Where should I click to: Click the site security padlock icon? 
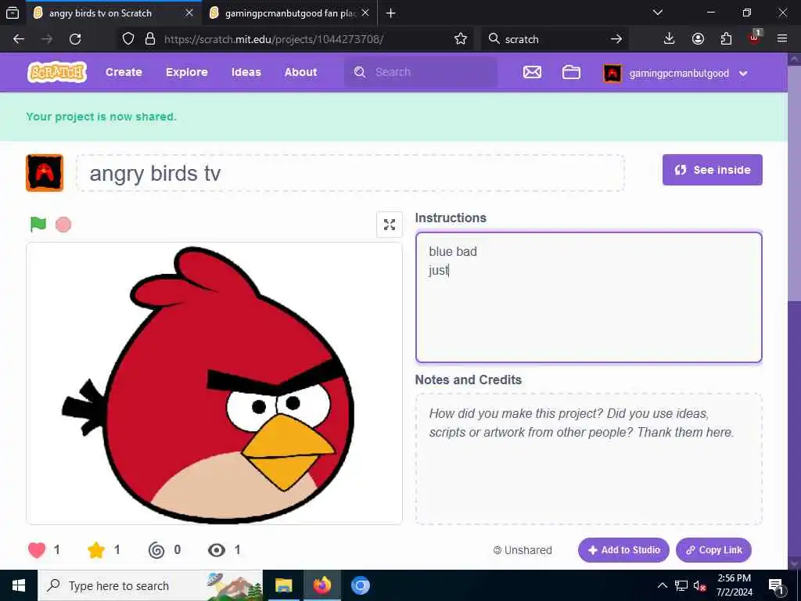pos(150,39)
